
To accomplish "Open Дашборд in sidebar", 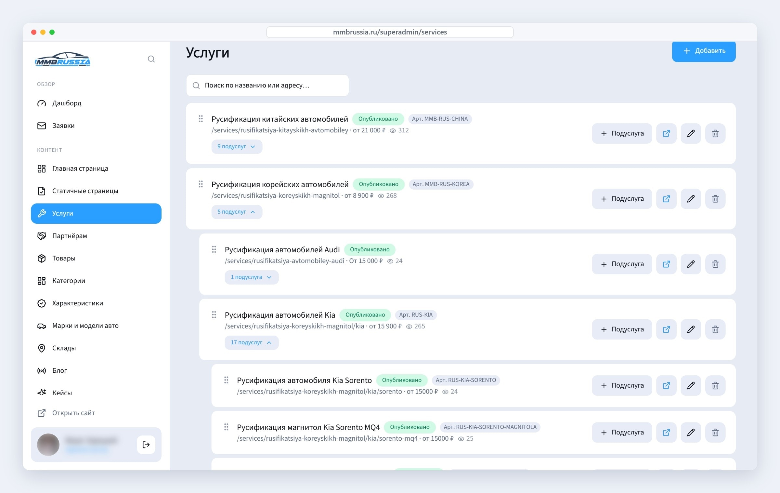I will (x=96, y=103).
